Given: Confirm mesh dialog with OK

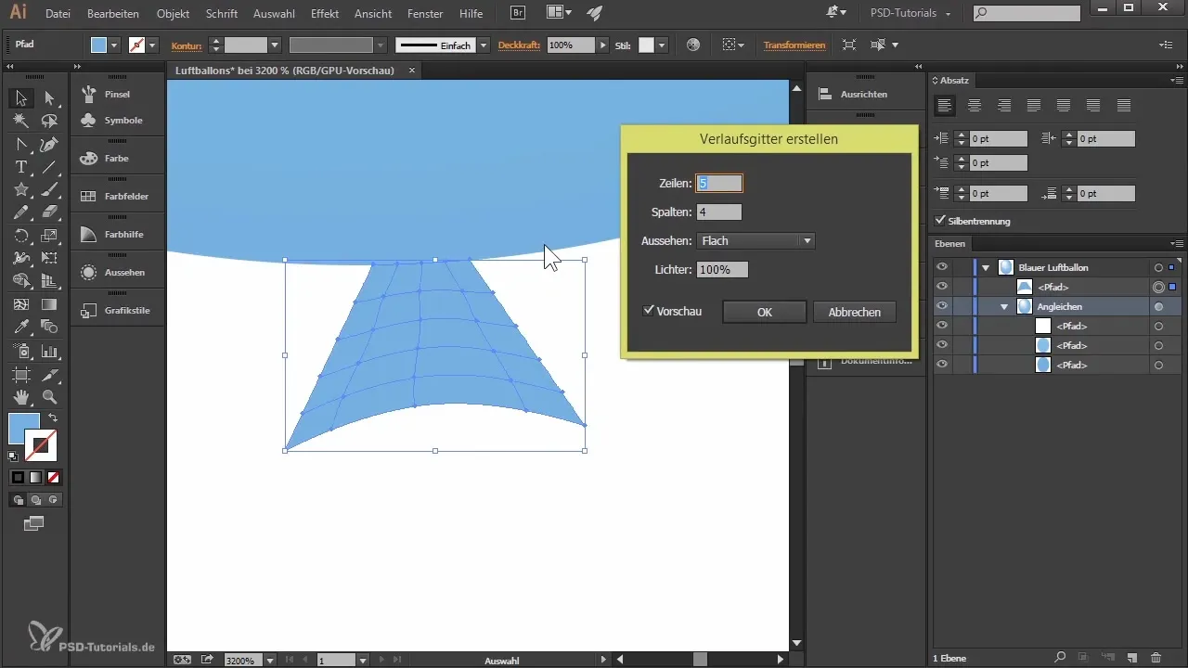Looking at the screenshot, I should pos(764,312).
